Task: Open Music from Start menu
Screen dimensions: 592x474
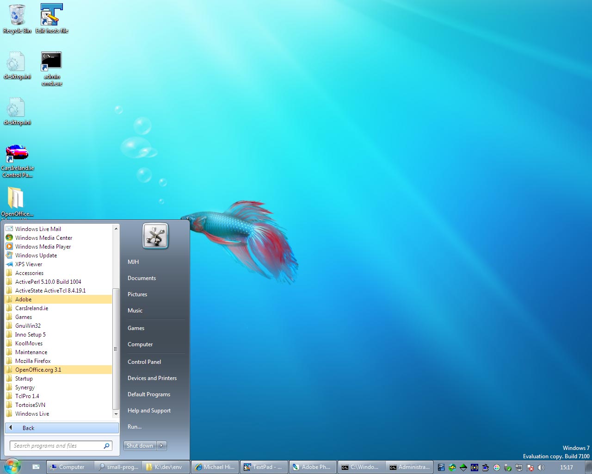Action: coord(155,311)
